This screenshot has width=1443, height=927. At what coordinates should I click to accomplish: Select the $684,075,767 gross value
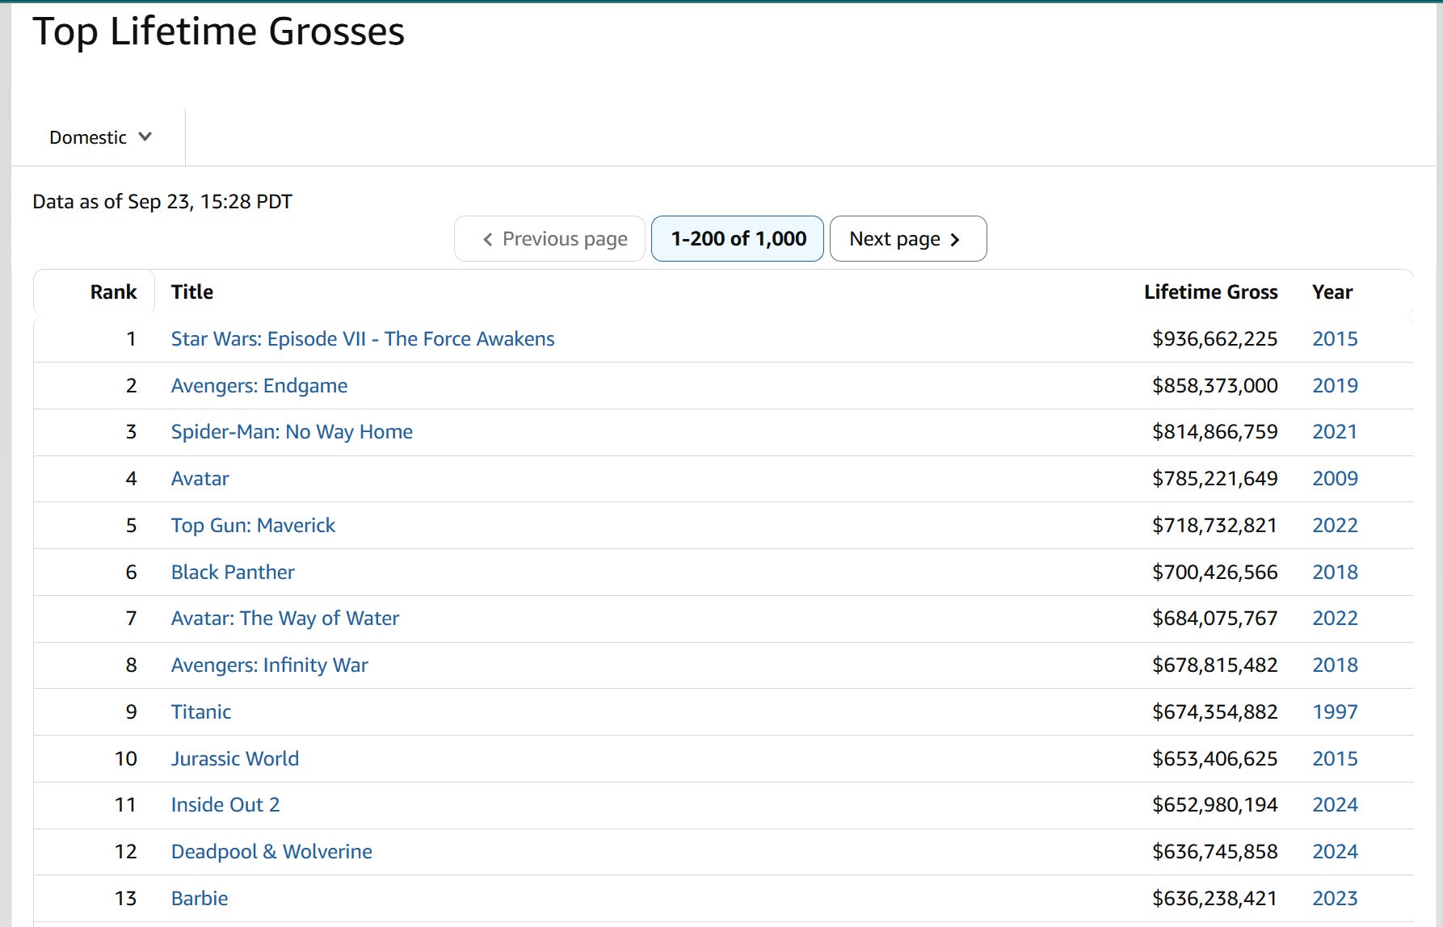point(1214,619)
